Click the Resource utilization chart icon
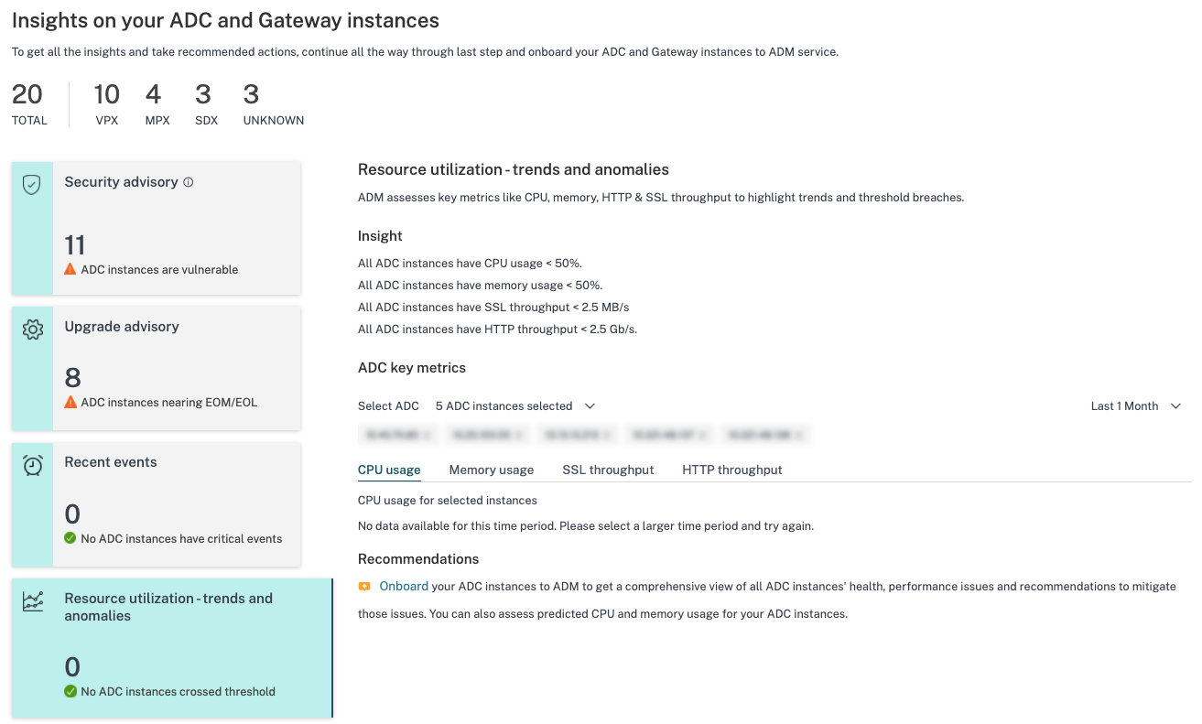The width and height of the screenshot is (1202, 724). (x=32, y=601)
